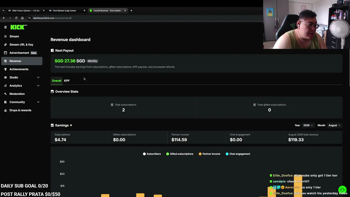
Task: Click the Earnings section chart icon
Action: [52, 125]
